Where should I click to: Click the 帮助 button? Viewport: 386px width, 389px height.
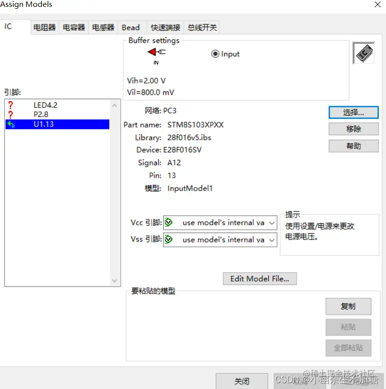coord(353,146)
